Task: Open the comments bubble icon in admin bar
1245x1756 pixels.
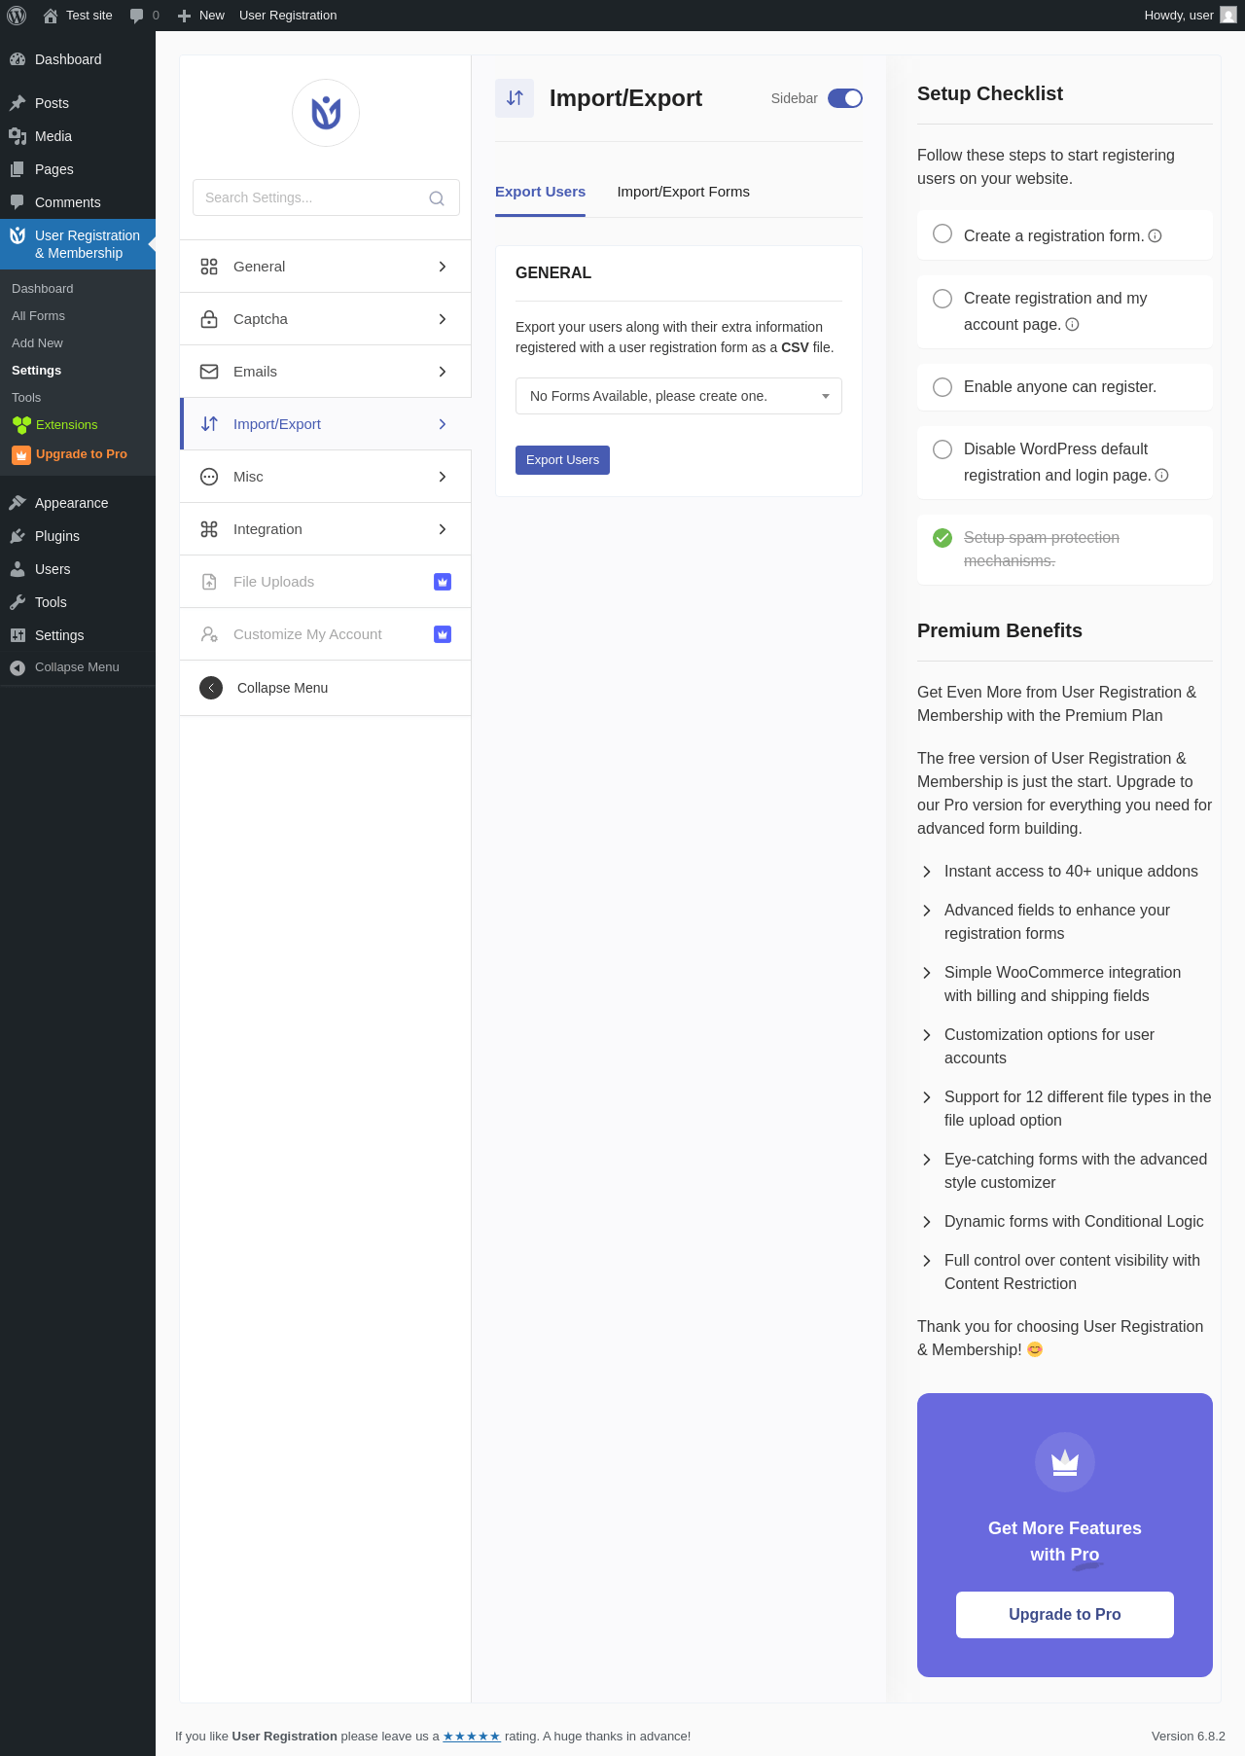Action: coord(136,16)
